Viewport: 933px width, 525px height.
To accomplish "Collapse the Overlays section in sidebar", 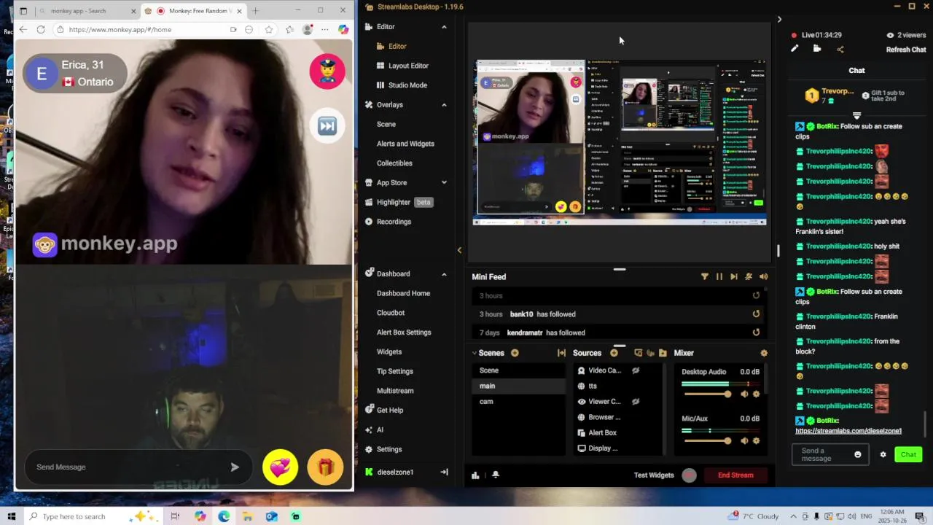I will point(444,105).
